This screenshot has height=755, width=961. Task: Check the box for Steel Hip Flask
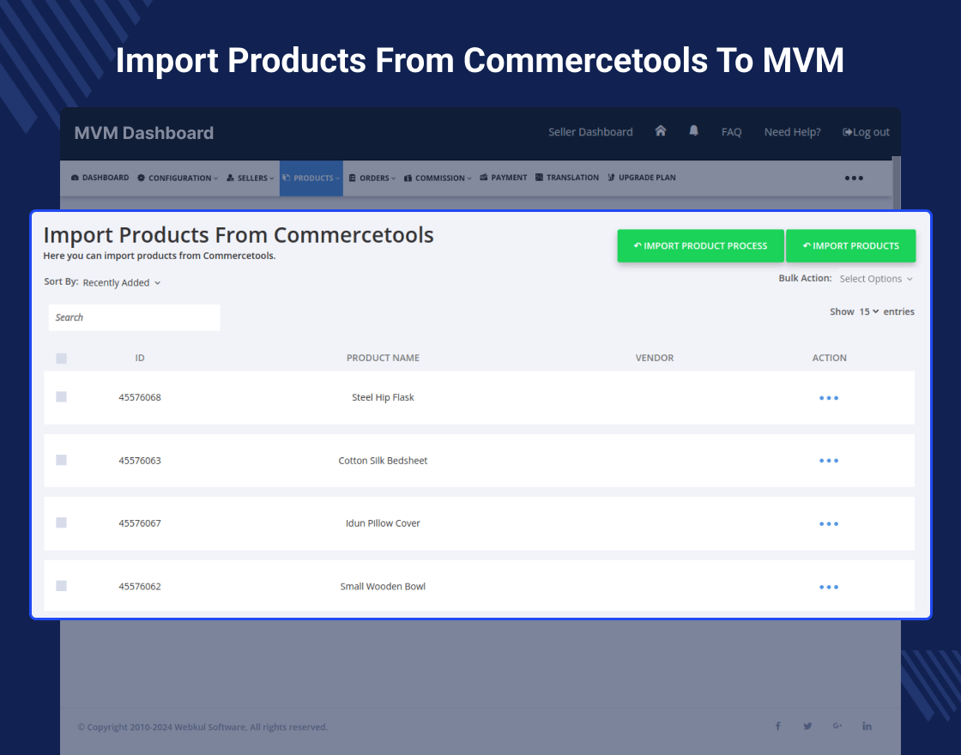61,397
